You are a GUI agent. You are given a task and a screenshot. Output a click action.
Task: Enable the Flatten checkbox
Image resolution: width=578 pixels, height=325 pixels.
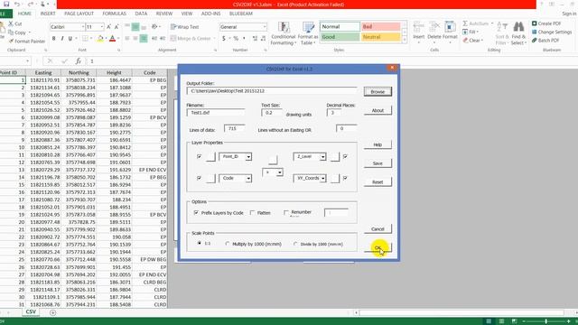click(253, 213)
